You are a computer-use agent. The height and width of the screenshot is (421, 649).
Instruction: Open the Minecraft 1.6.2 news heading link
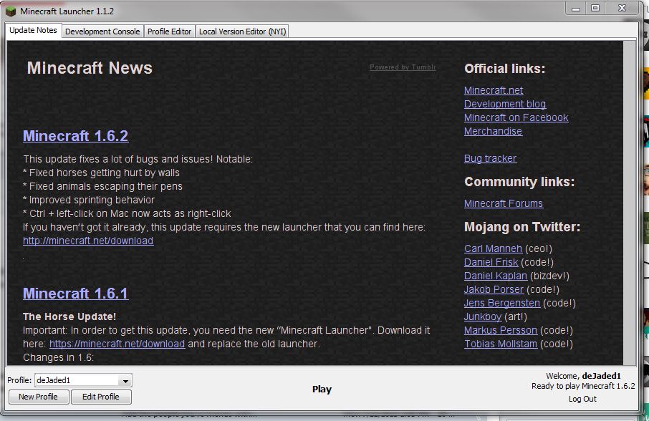[x=76, y=136]
